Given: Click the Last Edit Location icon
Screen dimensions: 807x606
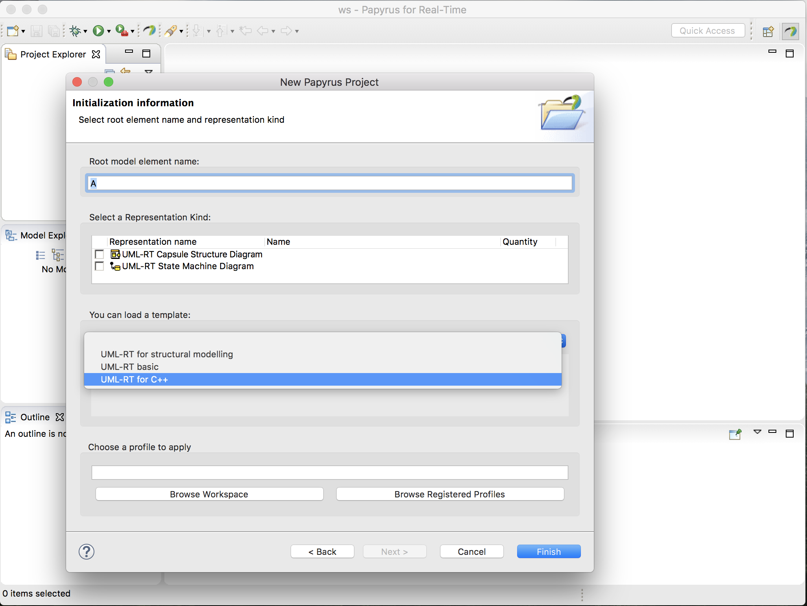Looking at the screenshot, I should [x=245, y=31].
